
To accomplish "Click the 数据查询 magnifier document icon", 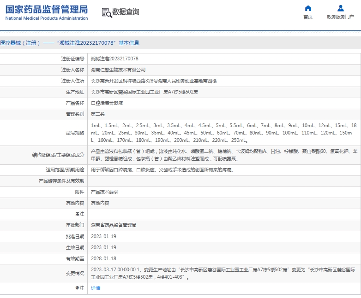I will point(107,12).
